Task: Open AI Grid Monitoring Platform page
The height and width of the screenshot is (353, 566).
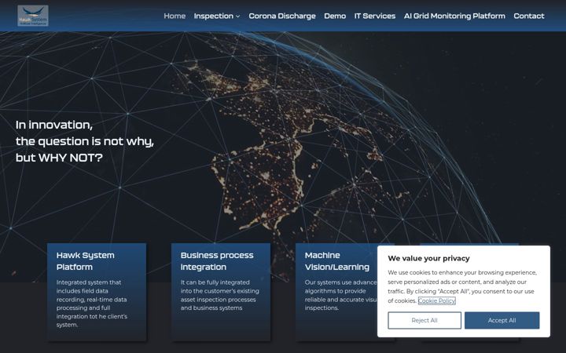Action: (x=454, y=16)
